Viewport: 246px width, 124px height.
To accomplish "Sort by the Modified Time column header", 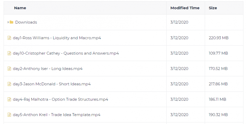I will [185, 8].
